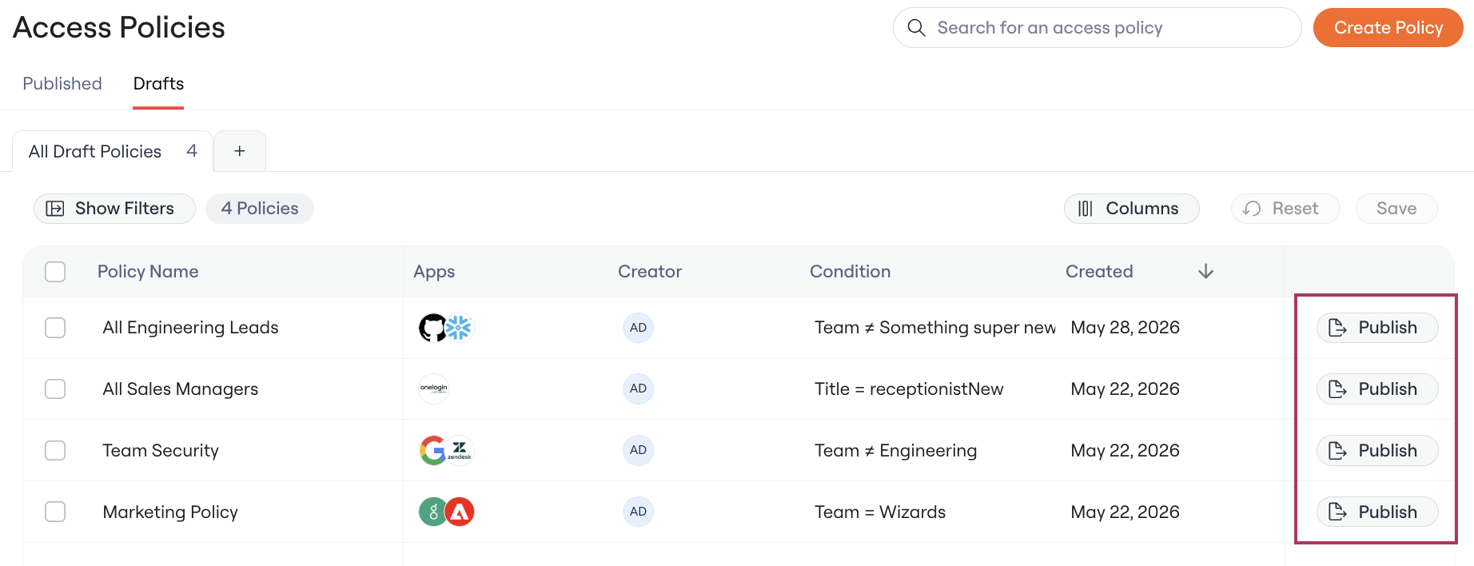1474x566 pixels.
Task: Check the Marketing Policy row checkbox
Action: coord(55,512)
